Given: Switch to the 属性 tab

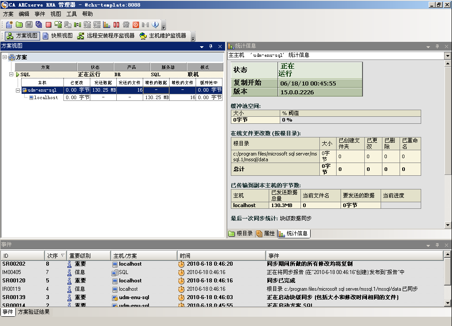Looking at the screenshot, I should point(266,233).
